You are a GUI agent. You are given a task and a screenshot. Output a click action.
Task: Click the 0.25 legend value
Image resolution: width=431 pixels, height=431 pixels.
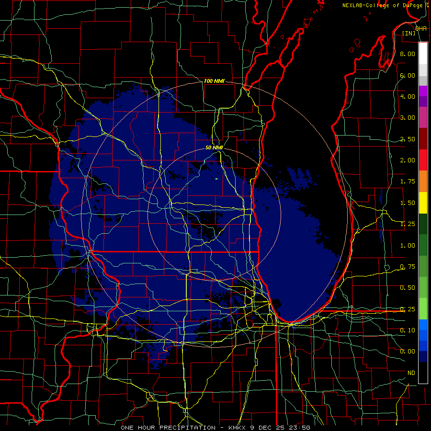(408, 309)
